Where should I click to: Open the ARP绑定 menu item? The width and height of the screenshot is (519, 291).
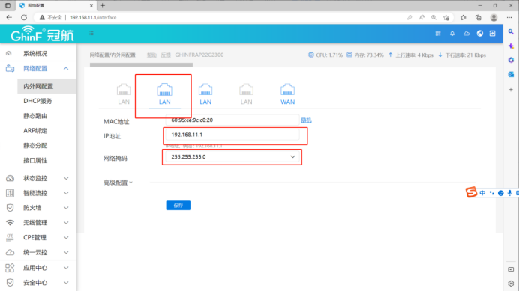pos(35,131)
